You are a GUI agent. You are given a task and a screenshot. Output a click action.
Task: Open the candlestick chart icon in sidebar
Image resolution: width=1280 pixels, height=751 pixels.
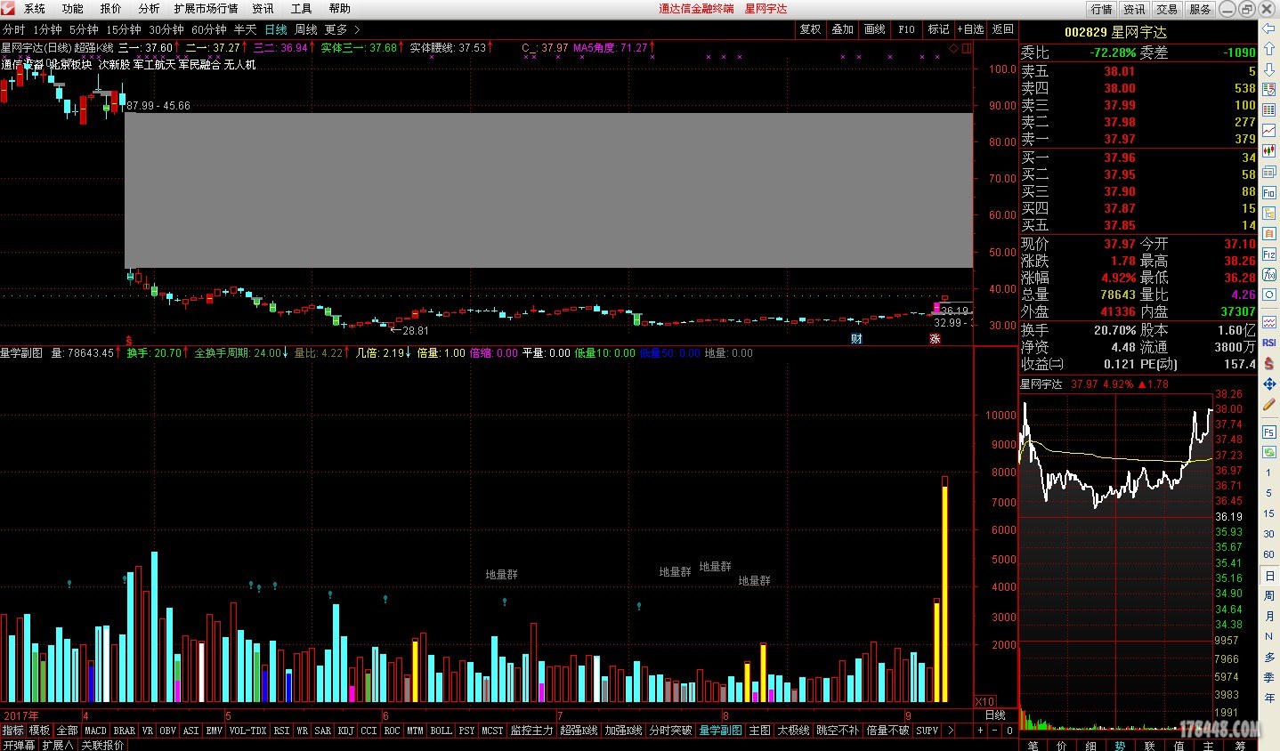(1269, 151)
